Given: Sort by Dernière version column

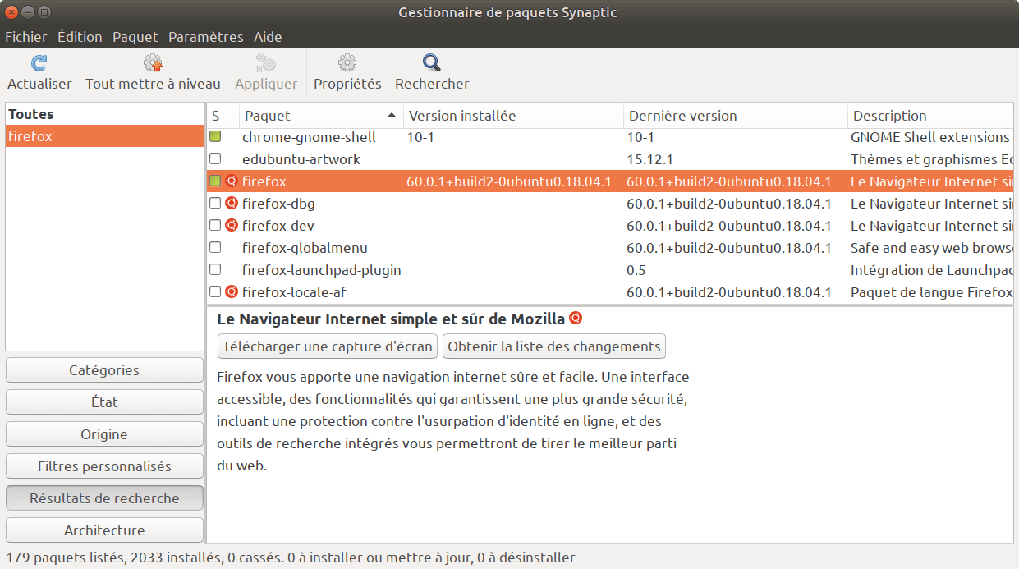Looking at the screenshot, I should [736, 116].
